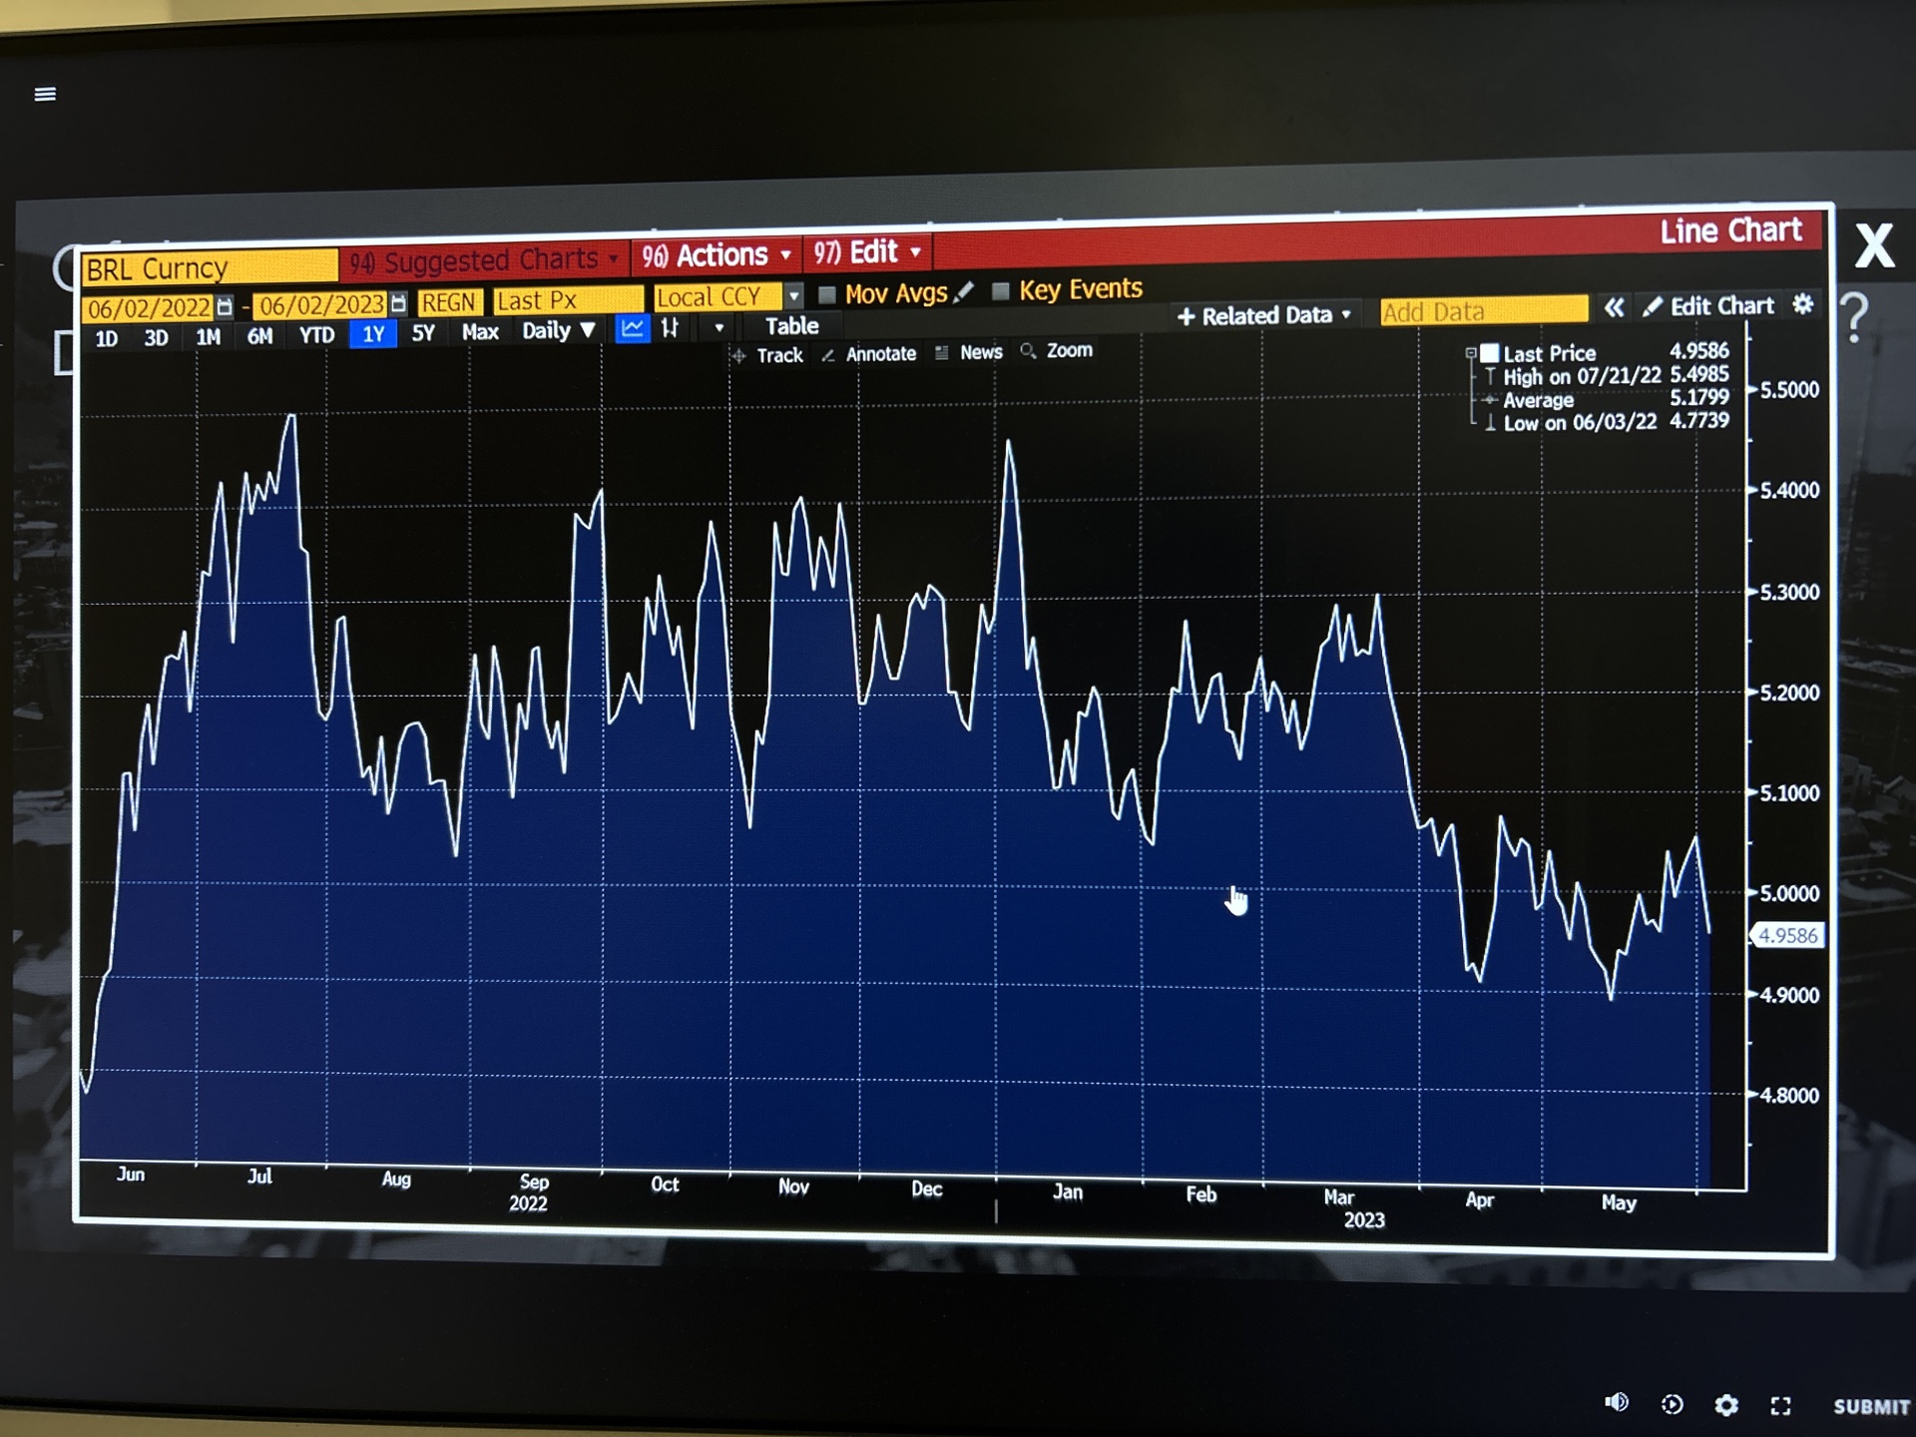
Task: Click the Add Data input field
Action: pos(1483,311)
